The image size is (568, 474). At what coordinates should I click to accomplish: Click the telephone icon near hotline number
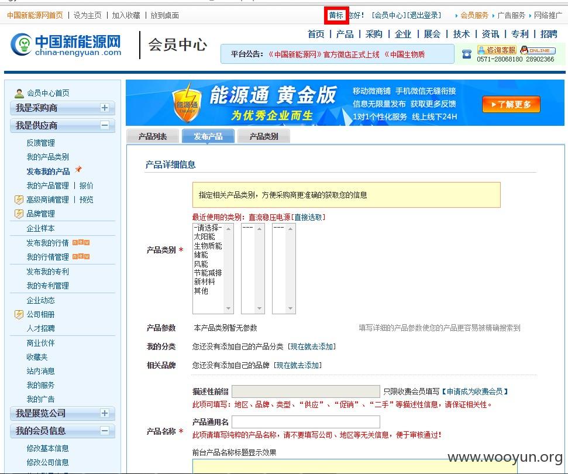point(467,54)
